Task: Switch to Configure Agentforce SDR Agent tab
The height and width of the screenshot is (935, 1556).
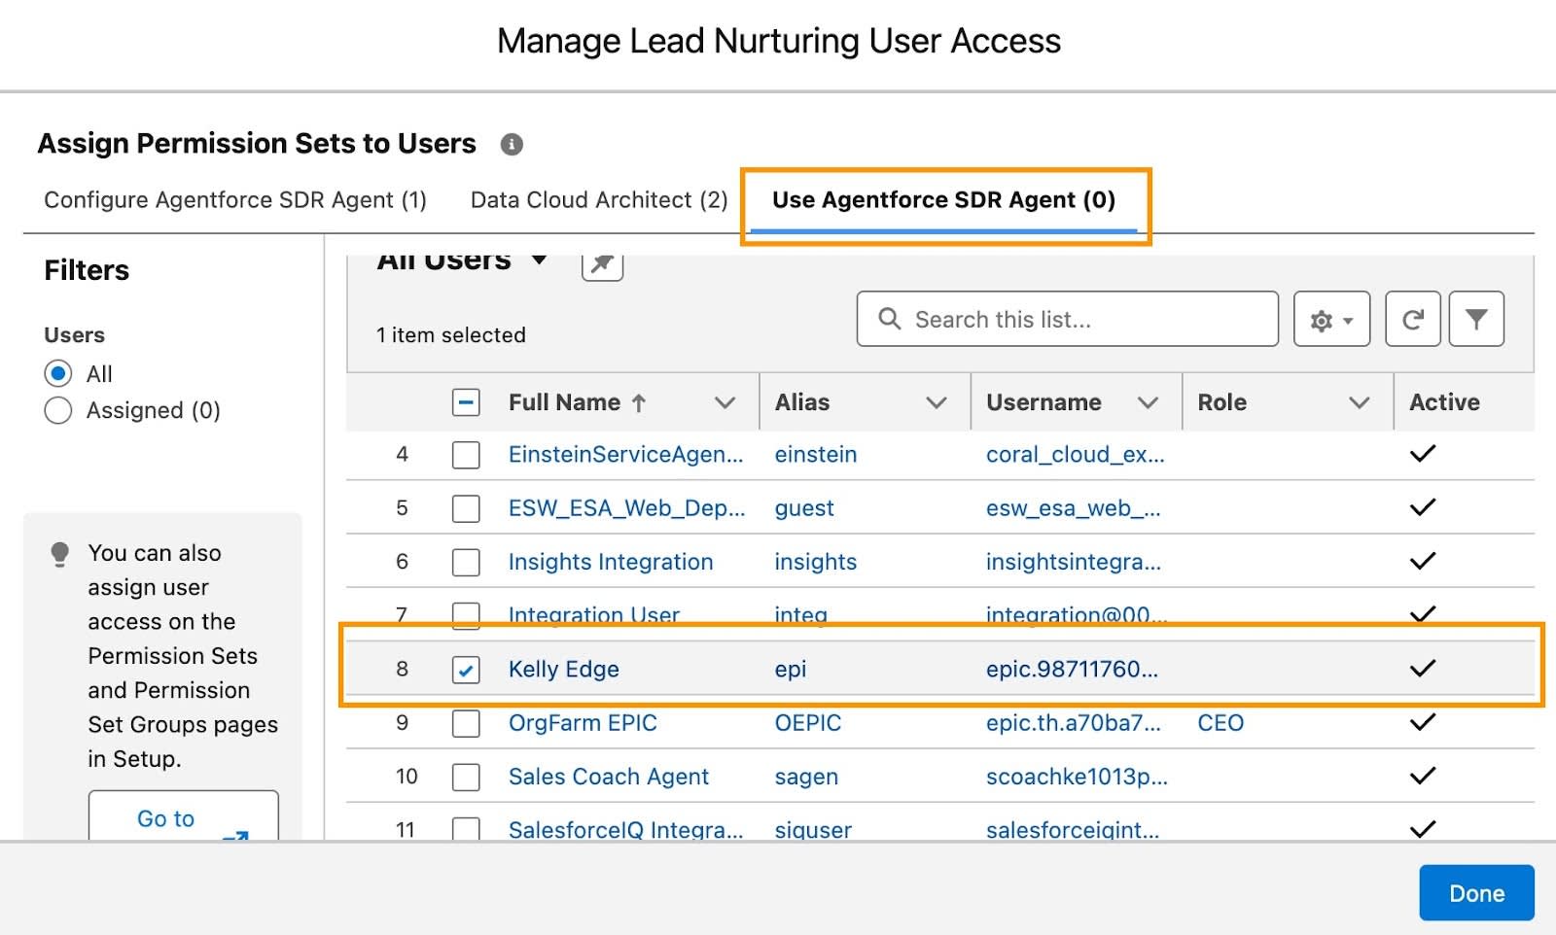Action: pyautogui.click(x=234, y=200)
